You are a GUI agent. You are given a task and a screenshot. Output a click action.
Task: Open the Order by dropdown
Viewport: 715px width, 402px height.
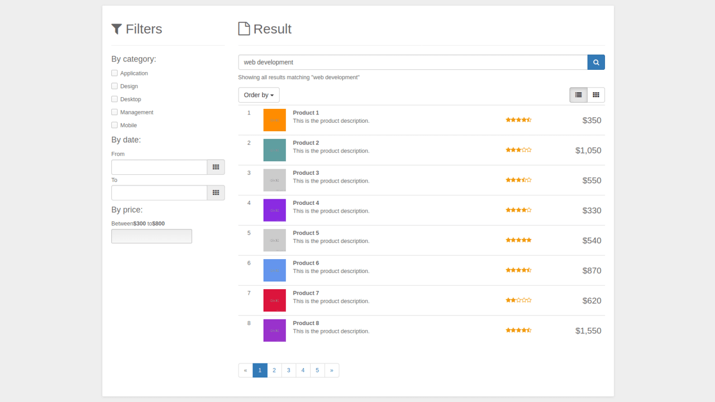tap(259, 95)
